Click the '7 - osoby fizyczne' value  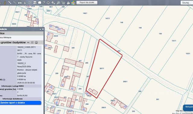pyautogui.click(x=25, y=57)
